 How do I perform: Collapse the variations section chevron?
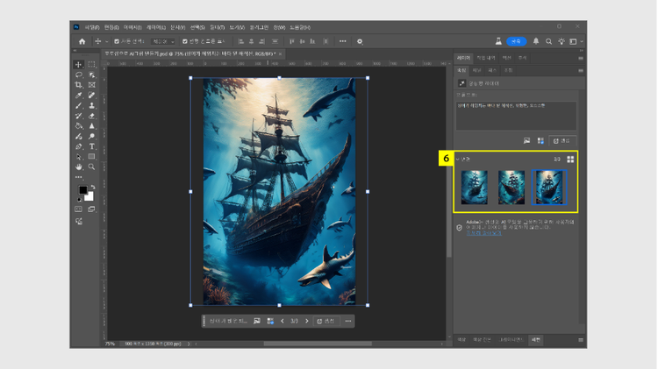[458, 159]
